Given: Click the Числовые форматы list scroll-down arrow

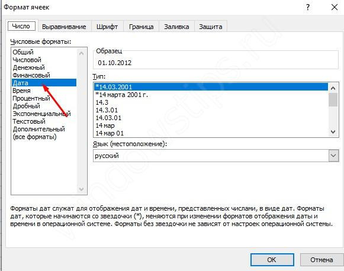Looking at the screenshot, I should (x=81, y=189).
